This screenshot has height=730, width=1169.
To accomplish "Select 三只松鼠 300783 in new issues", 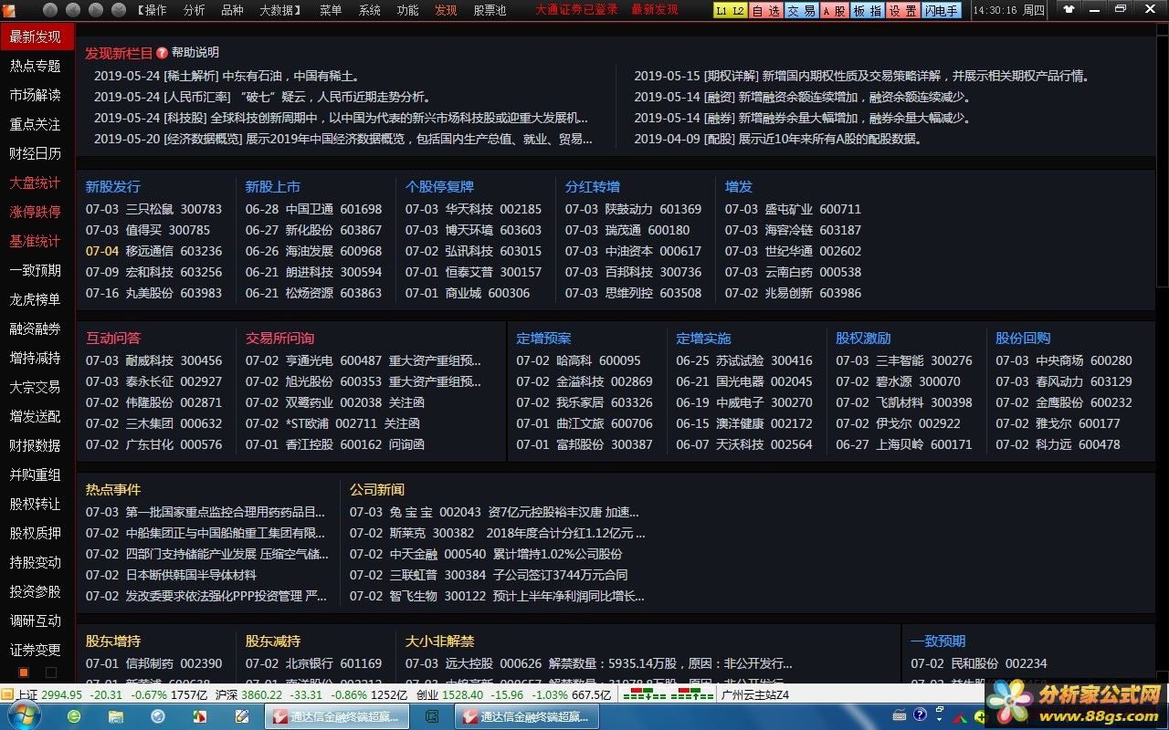I will tap(153, 209).
